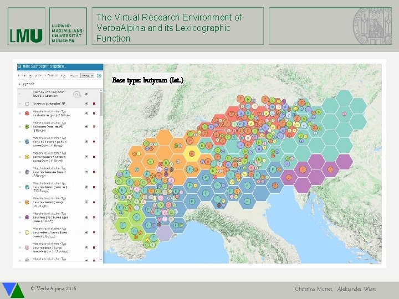Delete battre beurre entry with red X
This screenshot has width=399, height=299.
click(x=94, y=157)
